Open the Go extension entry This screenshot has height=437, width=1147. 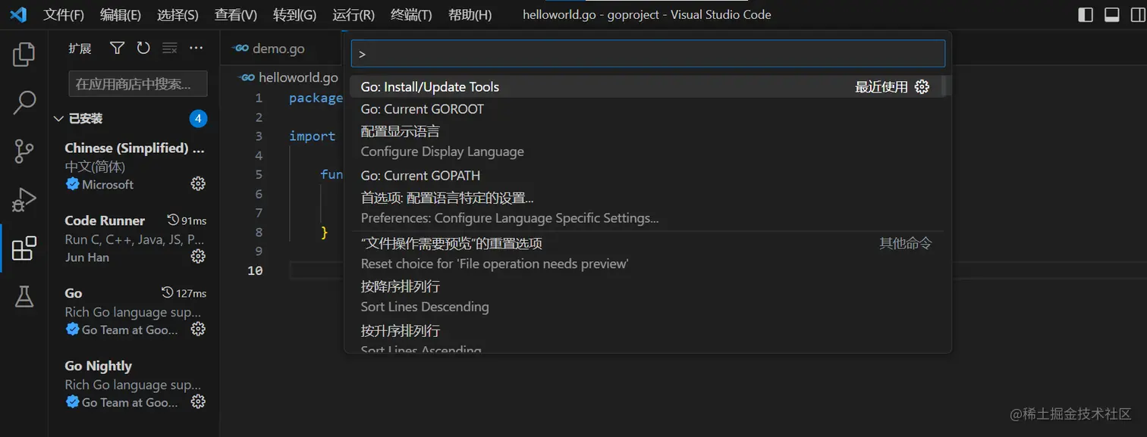[x=135, y=311]
